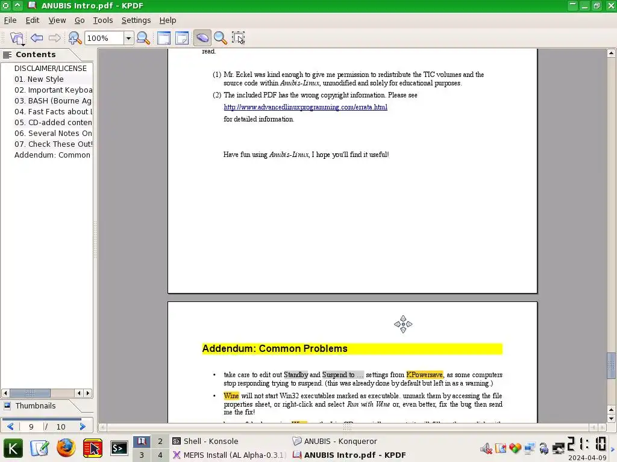Switch to virtual desktop 2

(x=160, y=441)
